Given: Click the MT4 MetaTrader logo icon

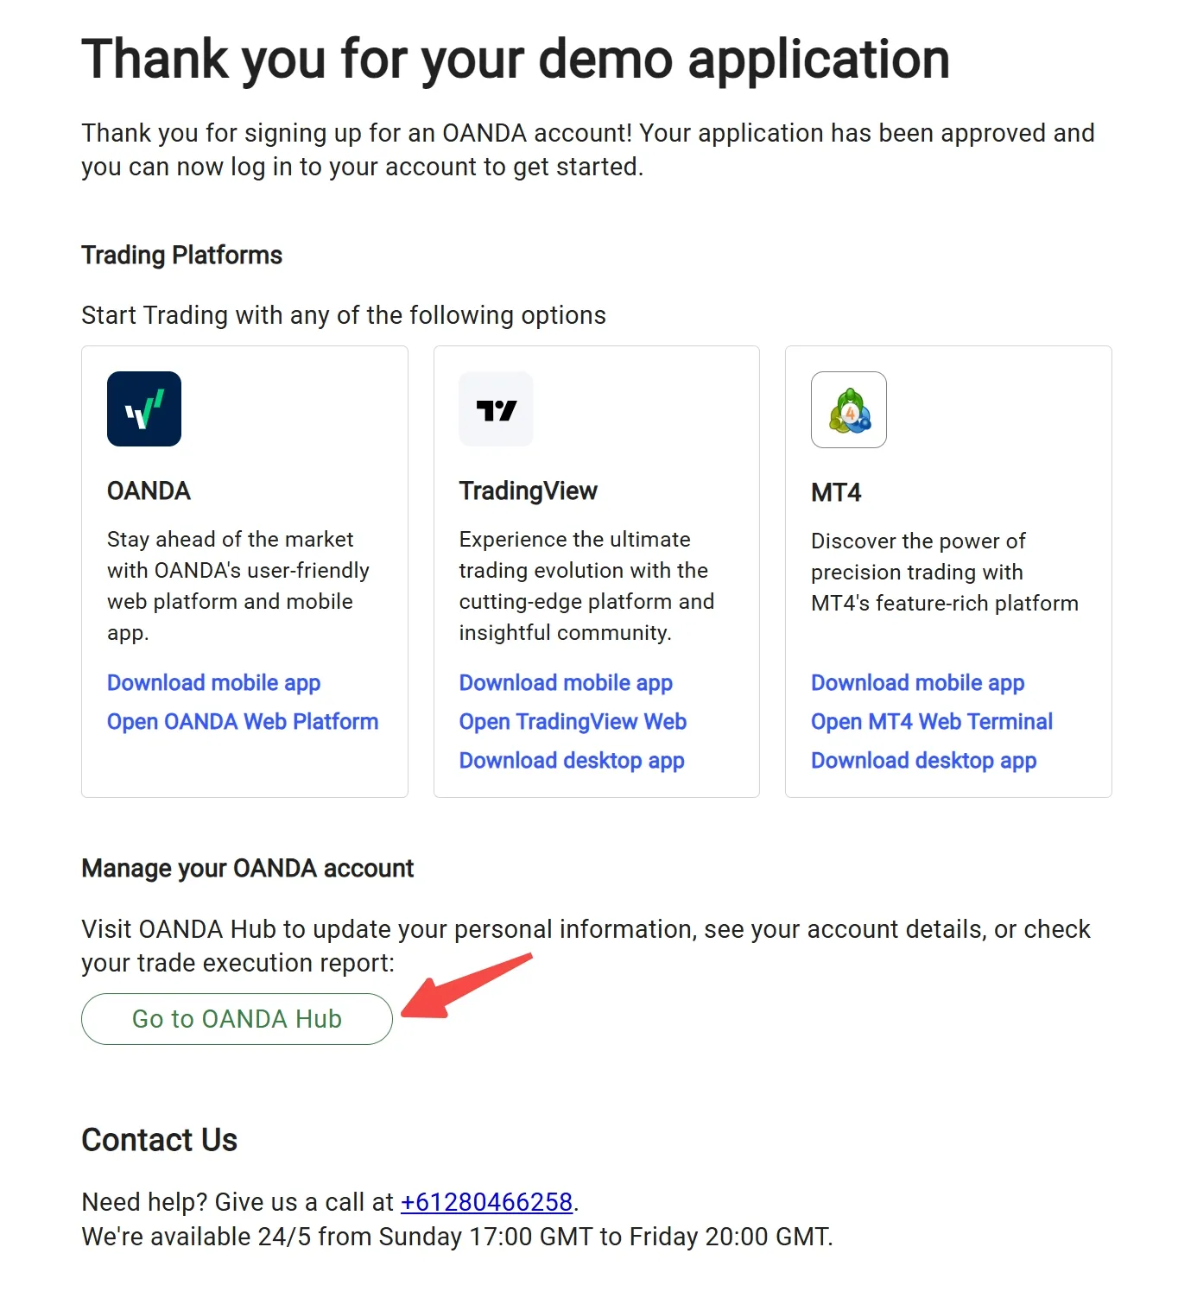Looking at the screenshot, I should coord(849,409).
